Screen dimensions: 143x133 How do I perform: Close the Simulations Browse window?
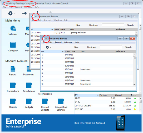pyautogui.click(x=132, y=39)
